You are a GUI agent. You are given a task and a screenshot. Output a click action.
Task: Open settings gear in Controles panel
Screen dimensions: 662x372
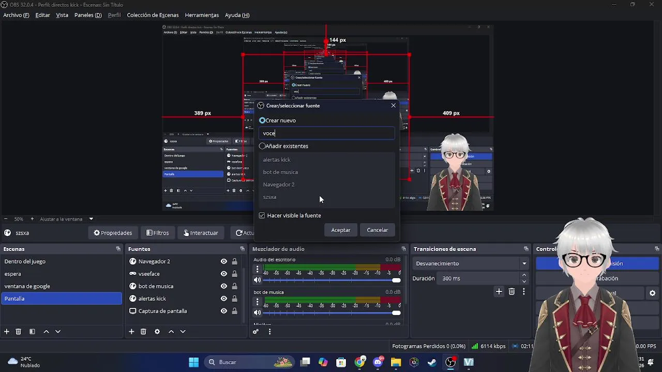coord(652,293)
